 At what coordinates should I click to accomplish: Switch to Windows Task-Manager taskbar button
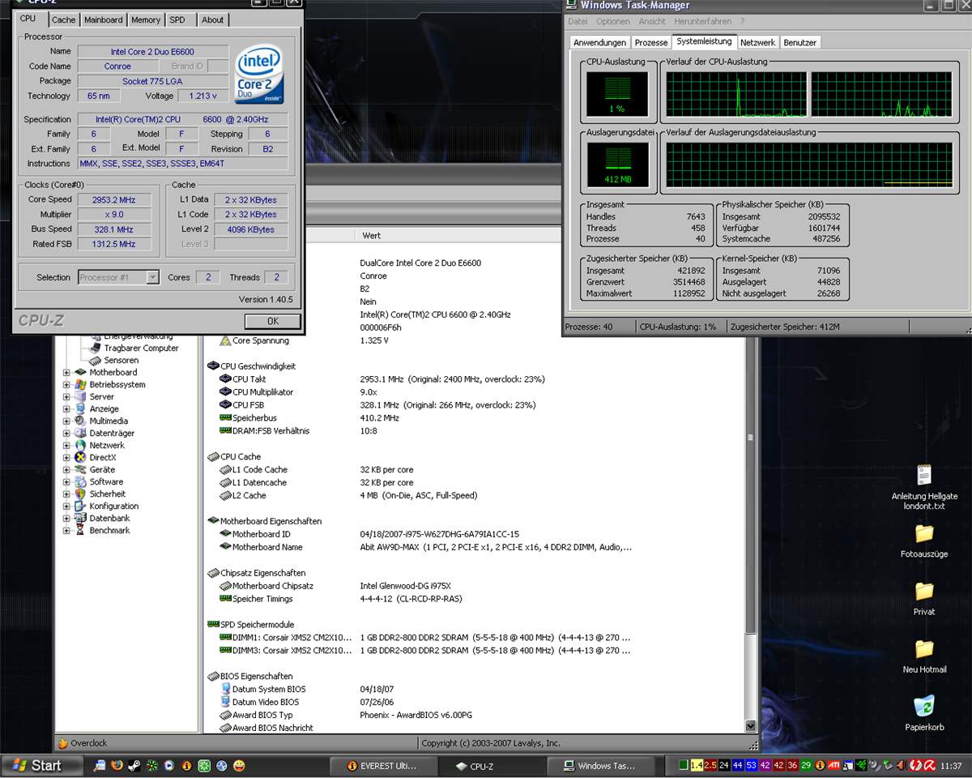(600, 766)
